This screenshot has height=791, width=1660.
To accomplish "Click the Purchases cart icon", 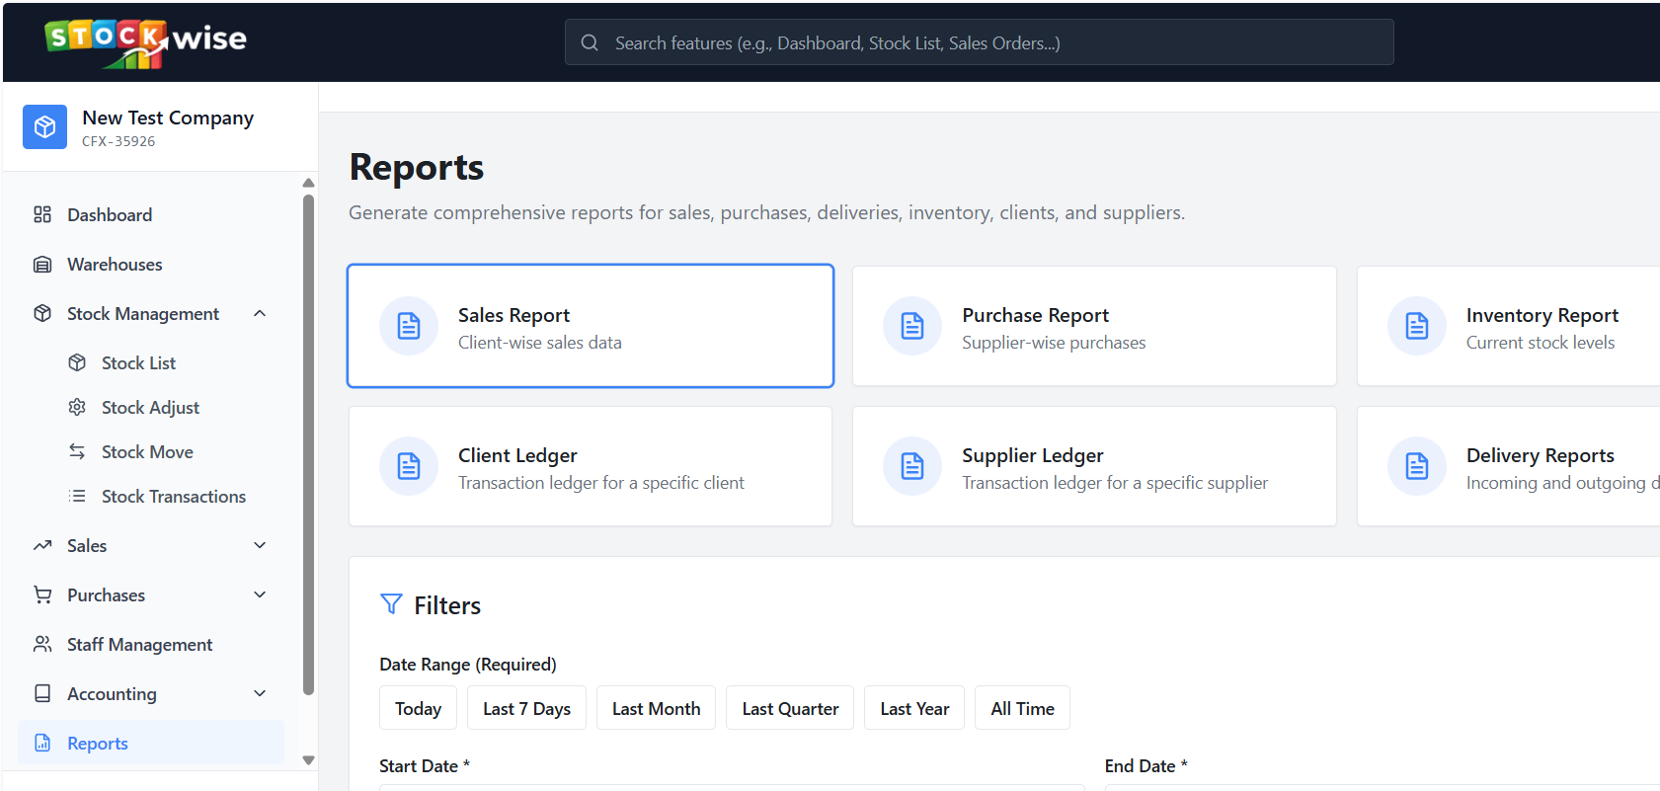I will [42, 594].
